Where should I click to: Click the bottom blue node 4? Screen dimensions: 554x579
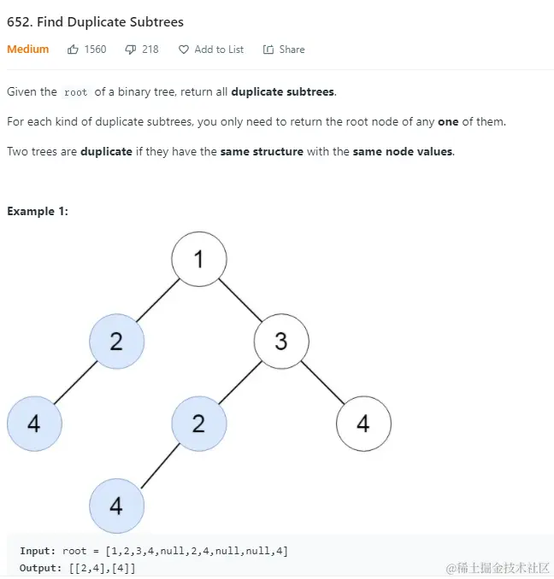pyautogui.click(x=117, y=506)
